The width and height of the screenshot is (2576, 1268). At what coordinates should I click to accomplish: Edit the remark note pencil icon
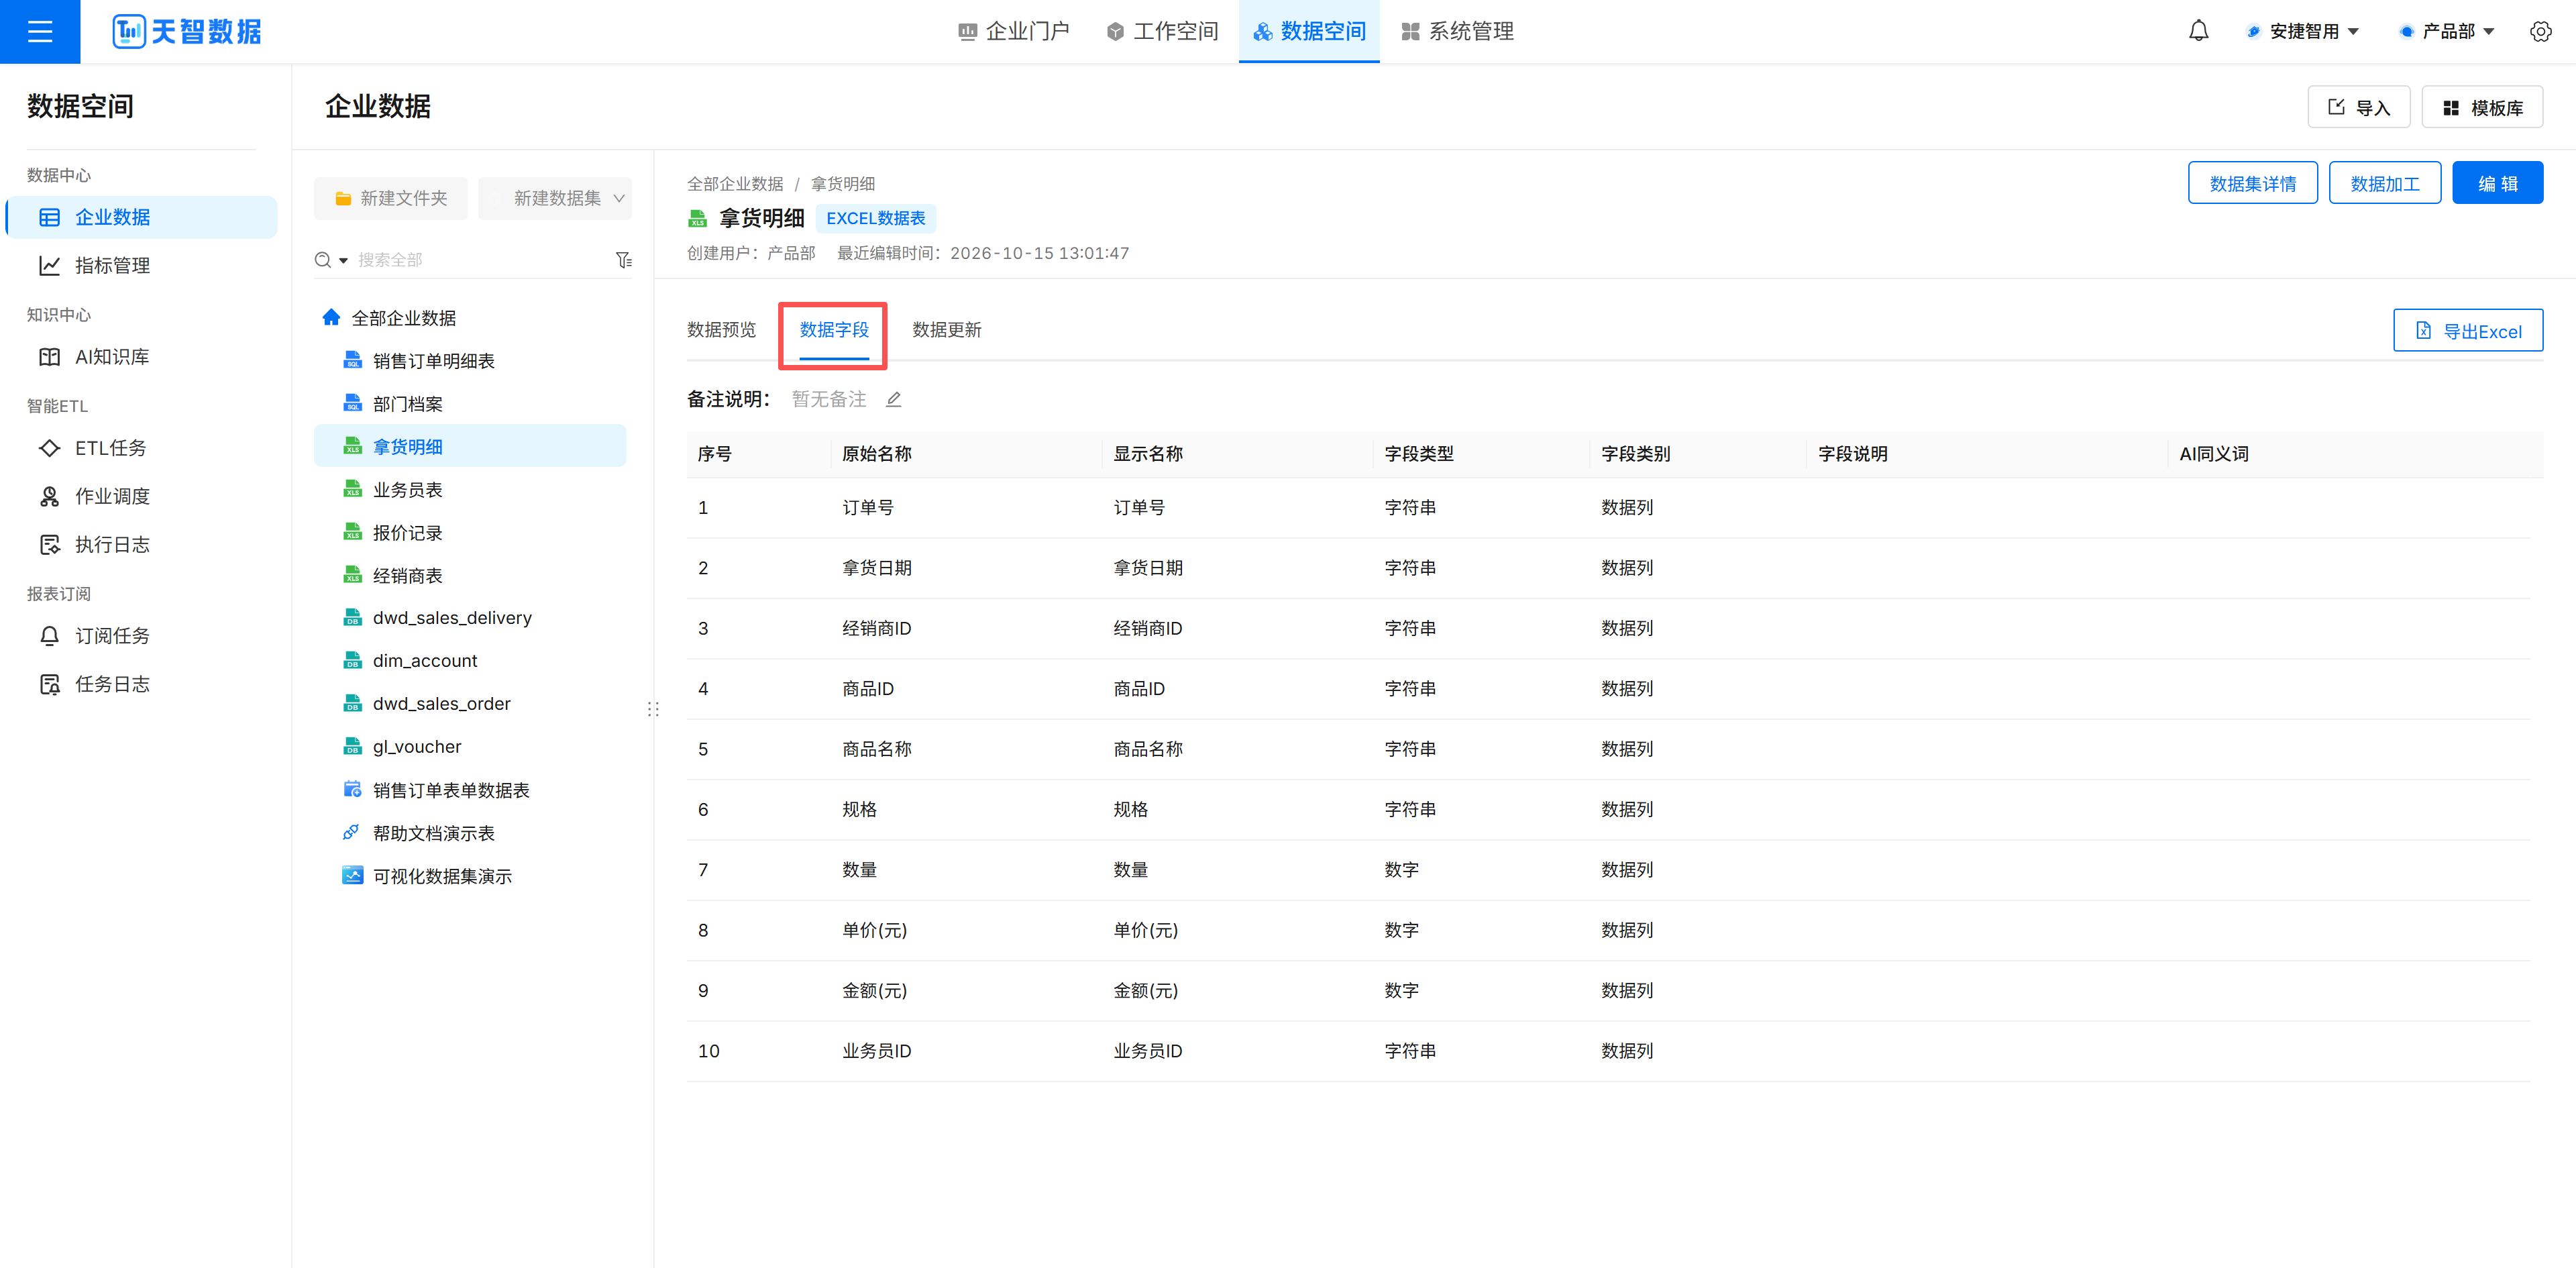pos(894,399)
